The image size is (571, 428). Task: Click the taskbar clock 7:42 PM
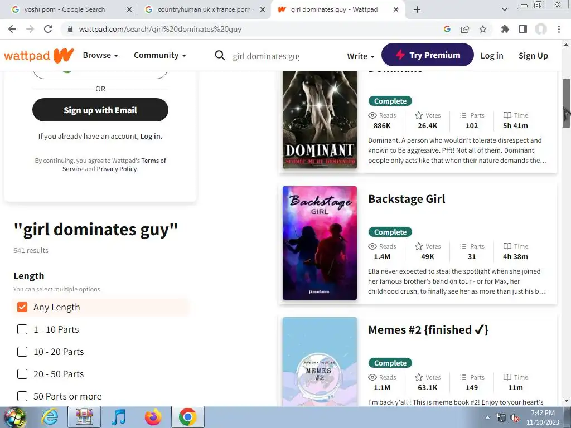pyautogui.click(x=543, y=413)
